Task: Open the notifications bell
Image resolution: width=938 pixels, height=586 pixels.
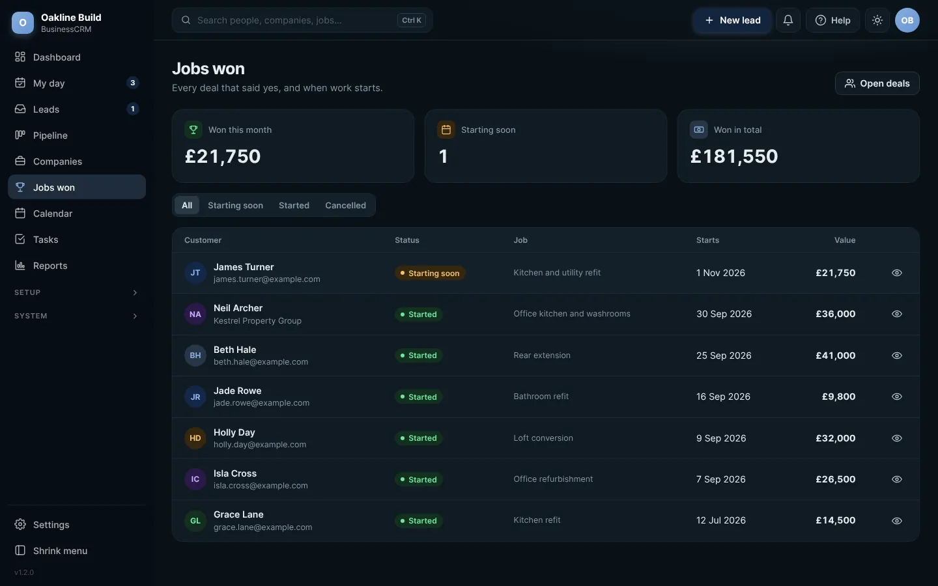Action: pyautogui.click(x=788, y=20)
